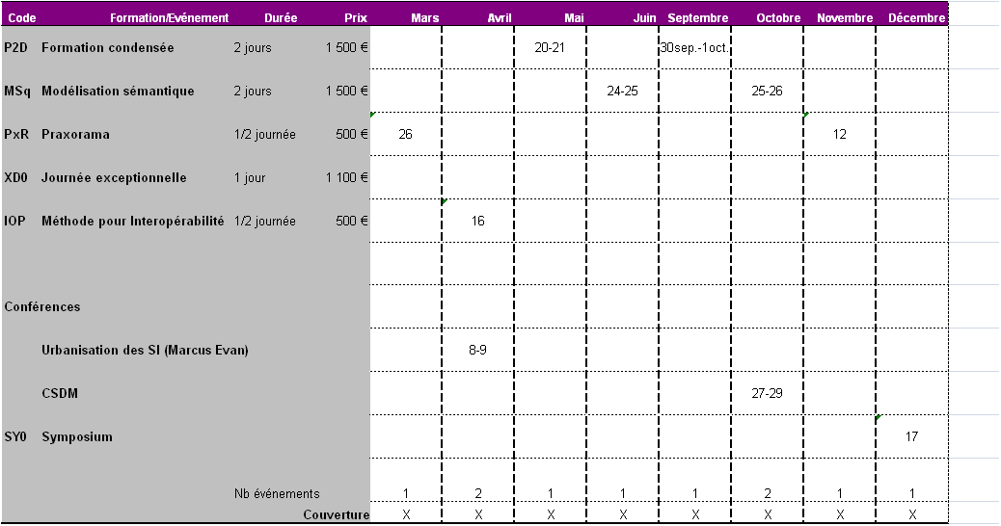Select the 1 100 € price cell

[x=346, y=178]
